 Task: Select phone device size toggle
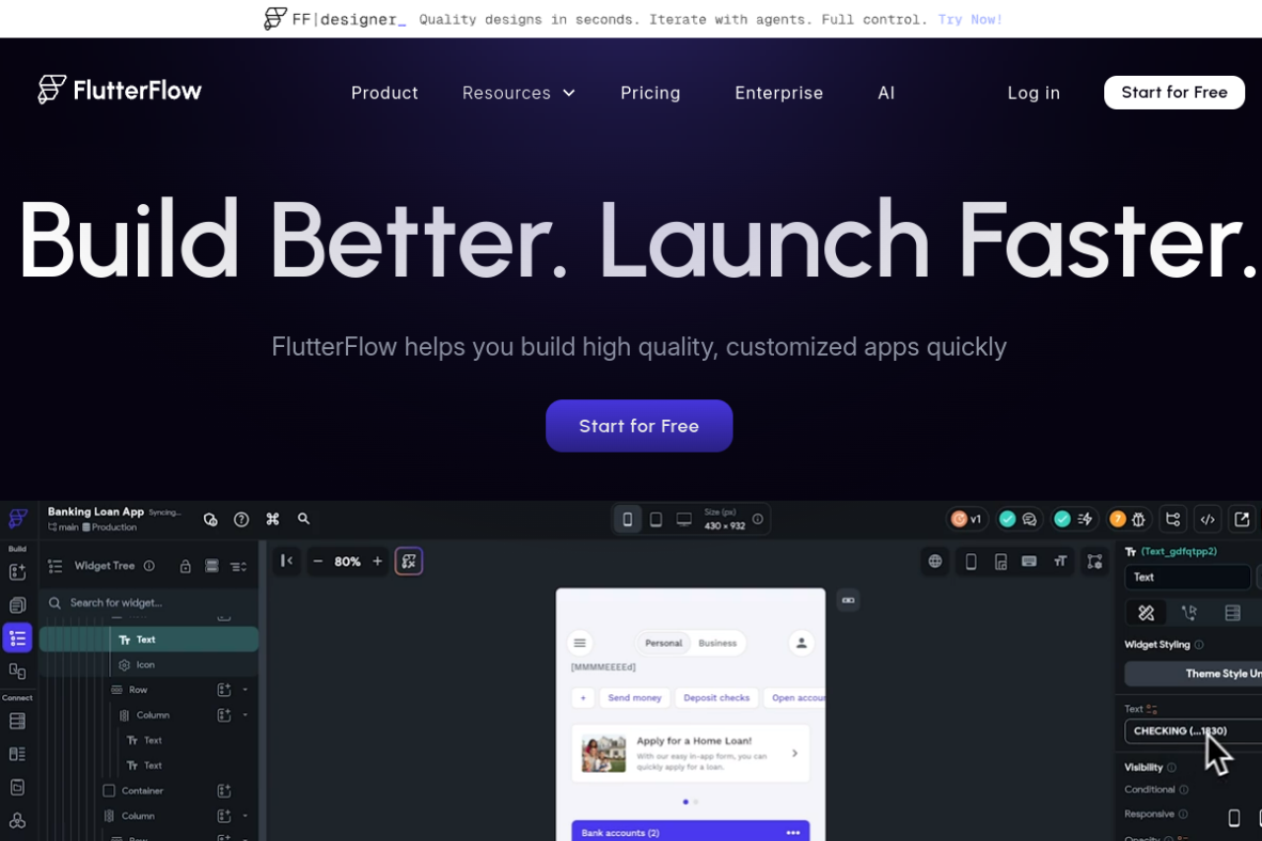click(x=627, y=519)
